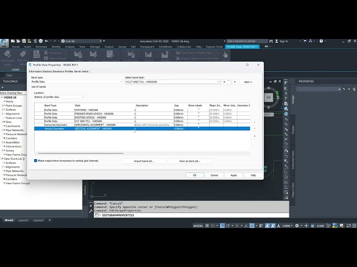Screen dimensions: 357x267
Task: Switch to the Hatch tab
Action: [x=85, y=71]
